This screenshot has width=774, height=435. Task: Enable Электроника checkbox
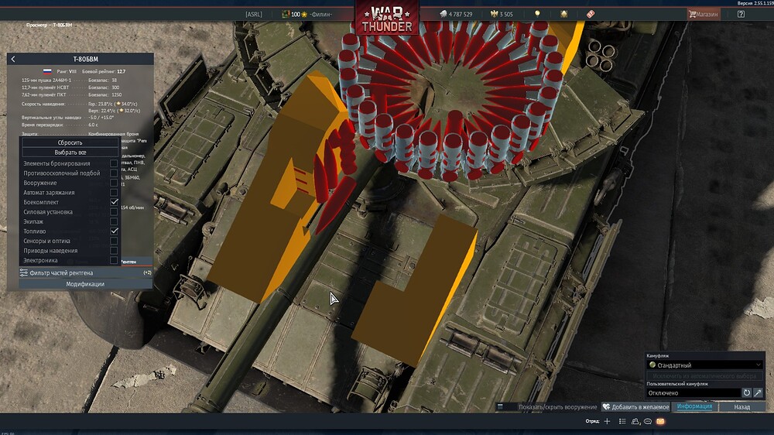click(x=114, y=260)
